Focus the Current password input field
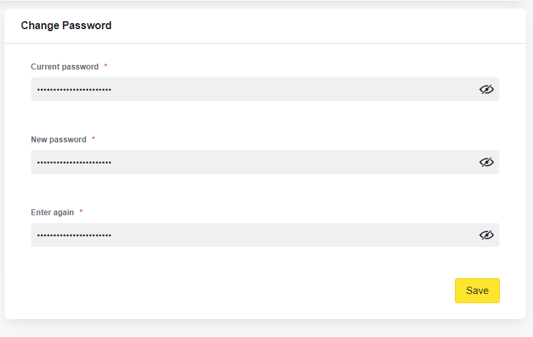The image size is (533, 337). [265, 89]
